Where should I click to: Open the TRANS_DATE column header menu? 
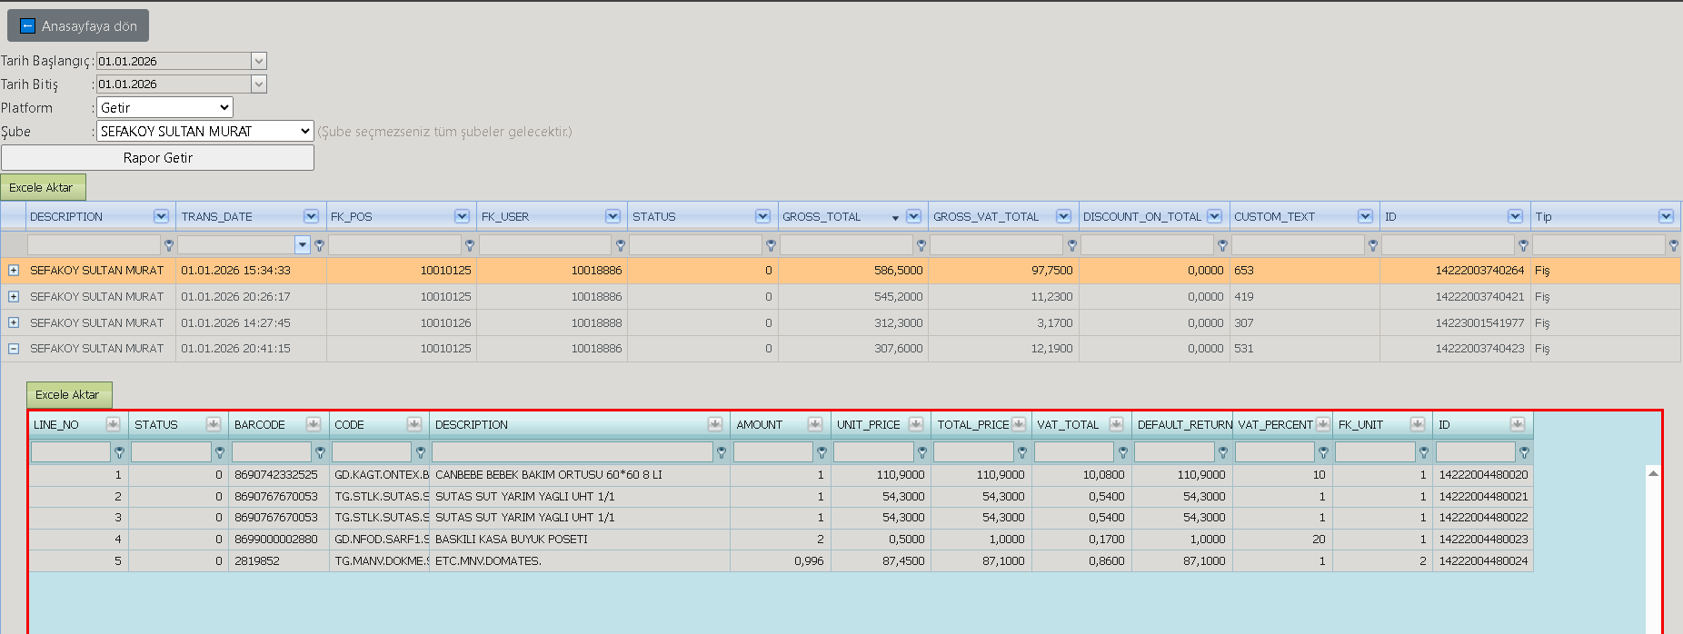311,216
